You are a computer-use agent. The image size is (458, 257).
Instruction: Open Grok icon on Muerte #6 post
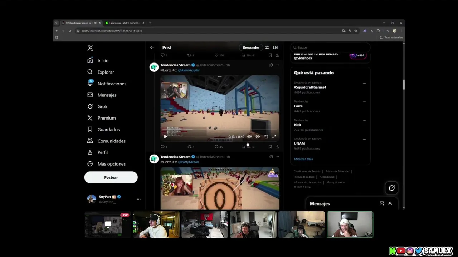point(271,65)
